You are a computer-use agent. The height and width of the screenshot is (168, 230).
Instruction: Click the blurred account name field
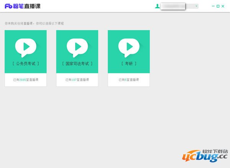point(173,6)
